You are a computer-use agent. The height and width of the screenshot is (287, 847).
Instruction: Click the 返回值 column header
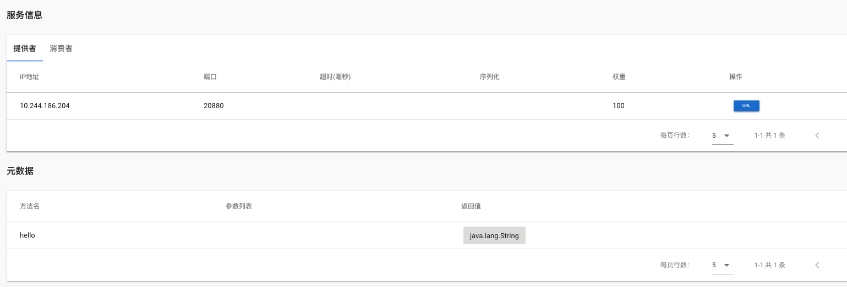(x=471, y=206)
